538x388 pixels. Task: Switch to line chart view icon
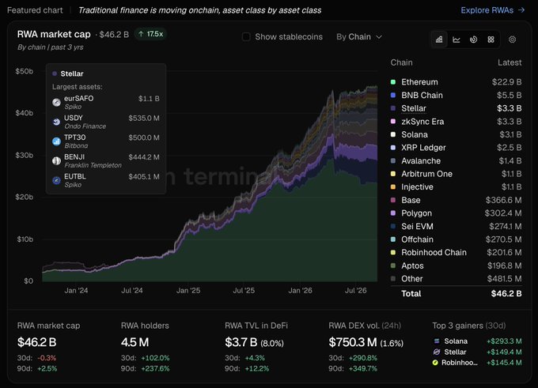click(x=457, y=40)
